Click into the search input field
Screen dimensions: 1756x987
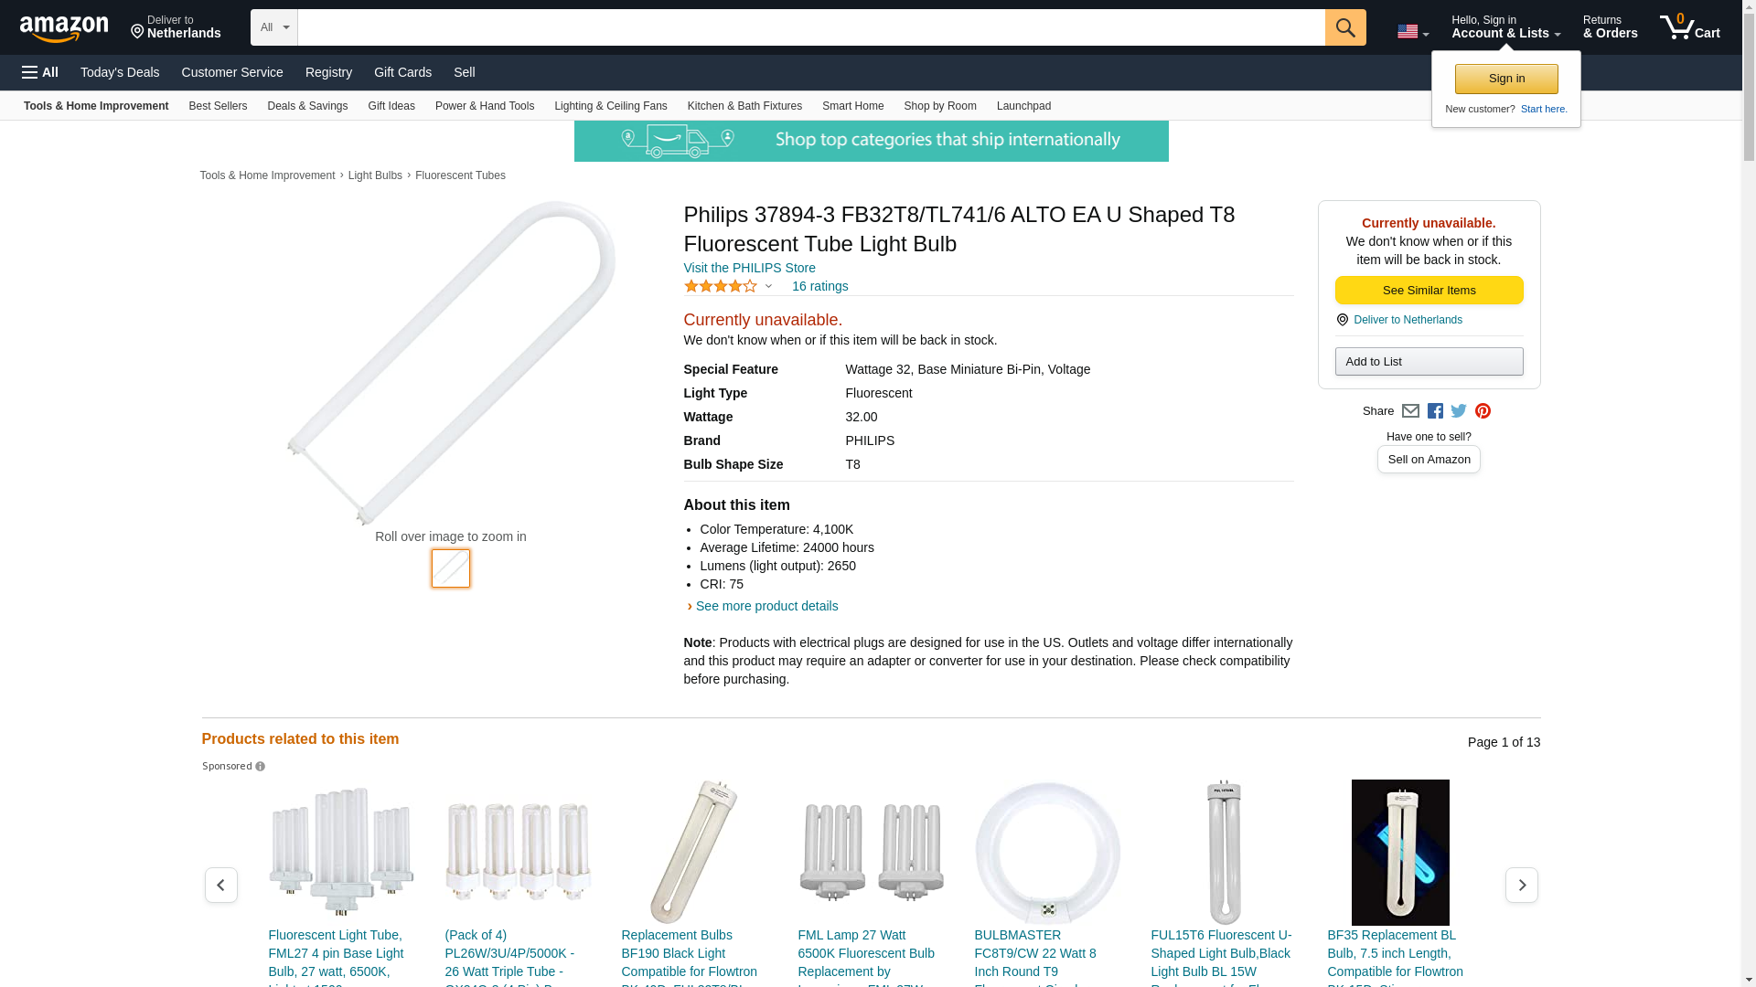pos(810,27)
